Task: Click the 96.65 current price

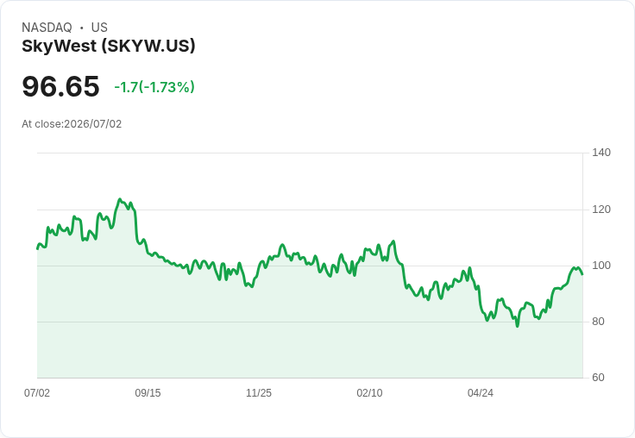Action: (x=60, y=86)
